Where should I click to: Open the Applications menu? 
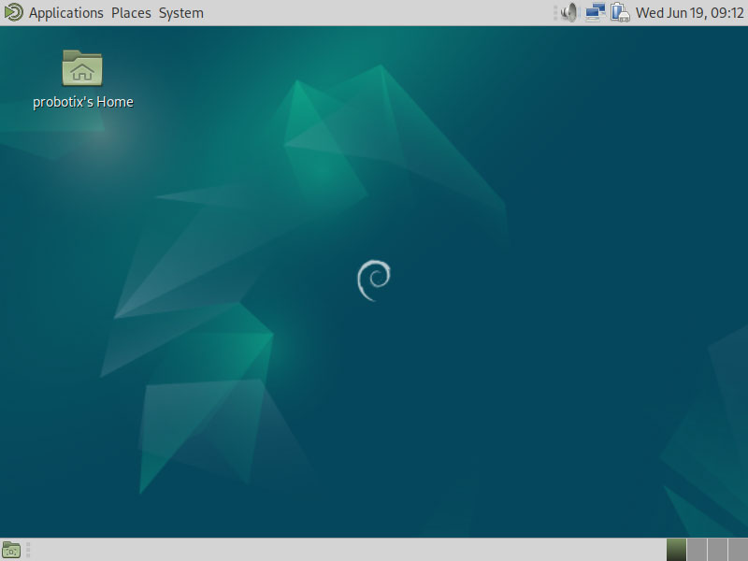click(66, 13)
